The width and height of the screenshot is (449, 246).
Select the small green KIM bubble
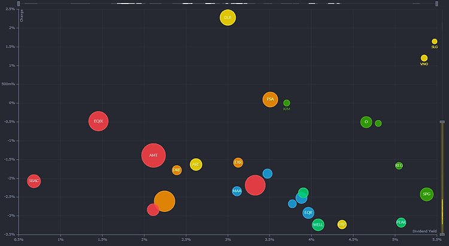point(287,103)
